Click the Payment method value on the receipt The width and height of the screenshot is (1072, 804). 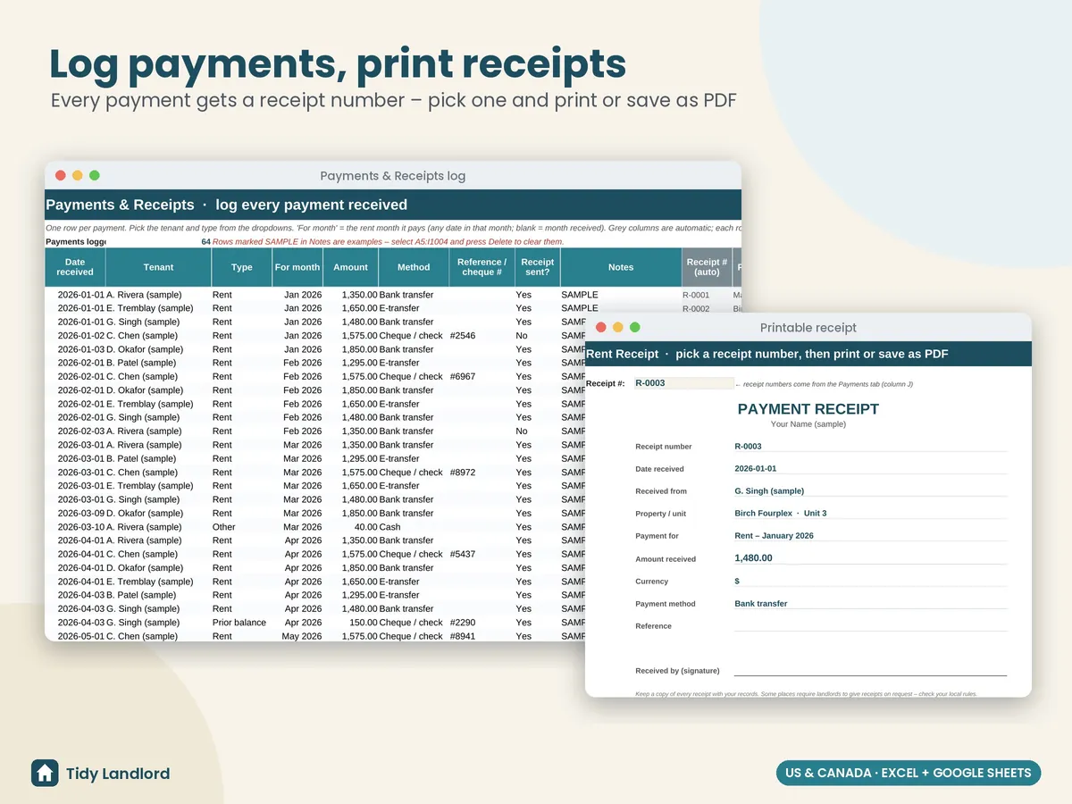tap(761, 603)
